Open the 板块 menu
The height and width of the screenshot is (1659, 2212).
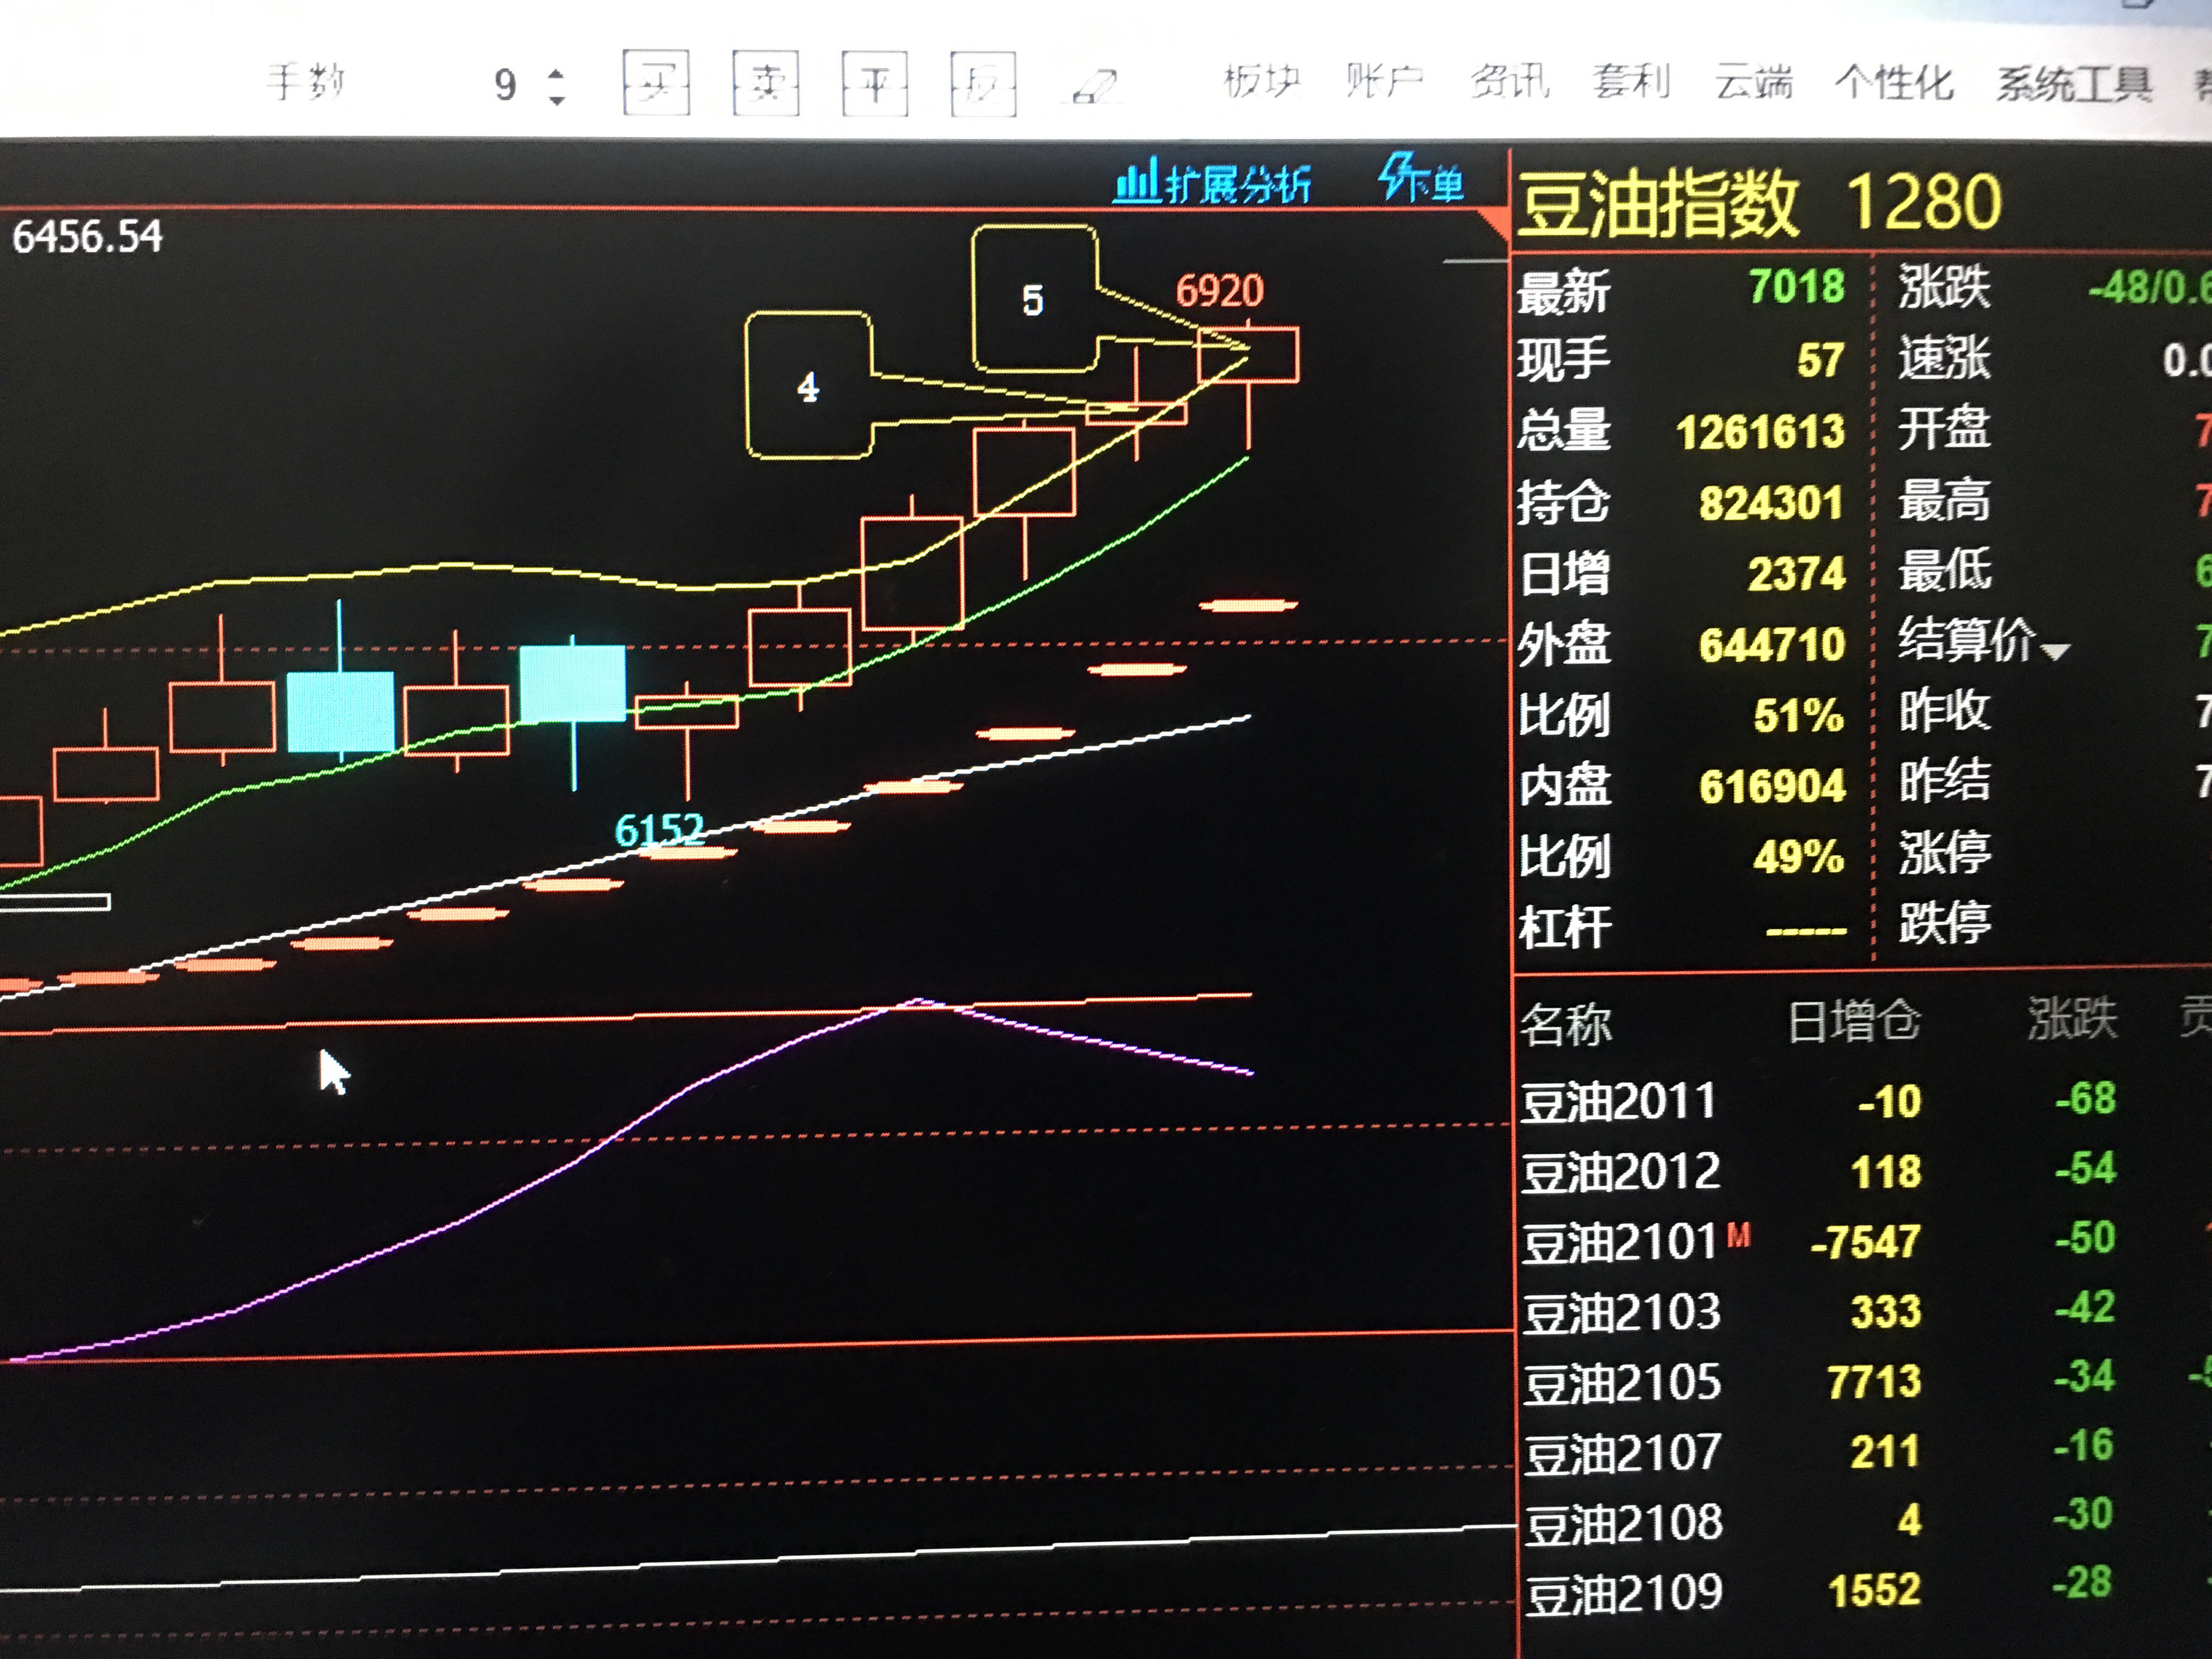click(x=1261, y=81)
